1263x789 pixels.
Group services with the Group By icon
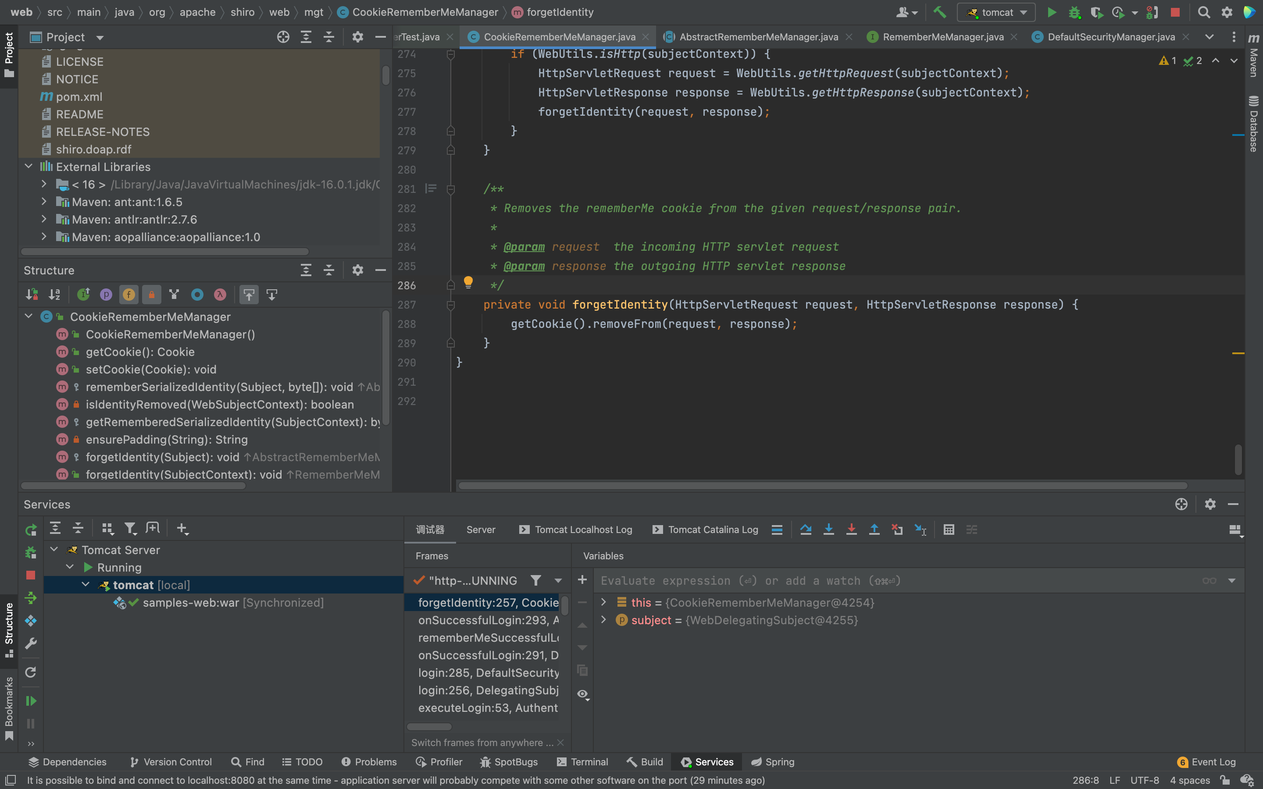point(107,529)
